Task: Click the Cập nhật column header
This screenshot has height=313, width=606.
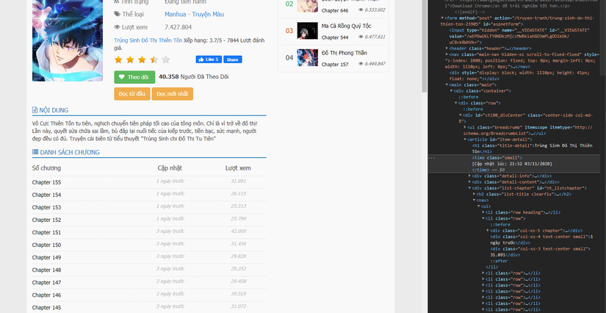Action: click(170, 168)
